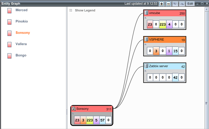Click the vertical scrollbar thumb grip
Viewport: 209px width, 129px height.
pos(206,103)
